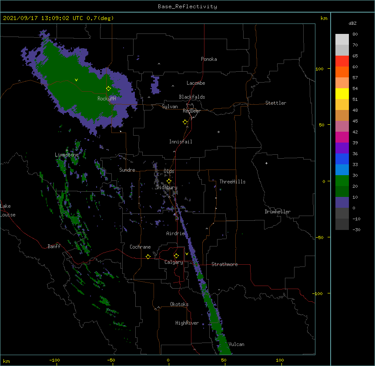This screenshot has width=375, height=366.
Task: Select the Sylvan label
Action: click(170, 106)
